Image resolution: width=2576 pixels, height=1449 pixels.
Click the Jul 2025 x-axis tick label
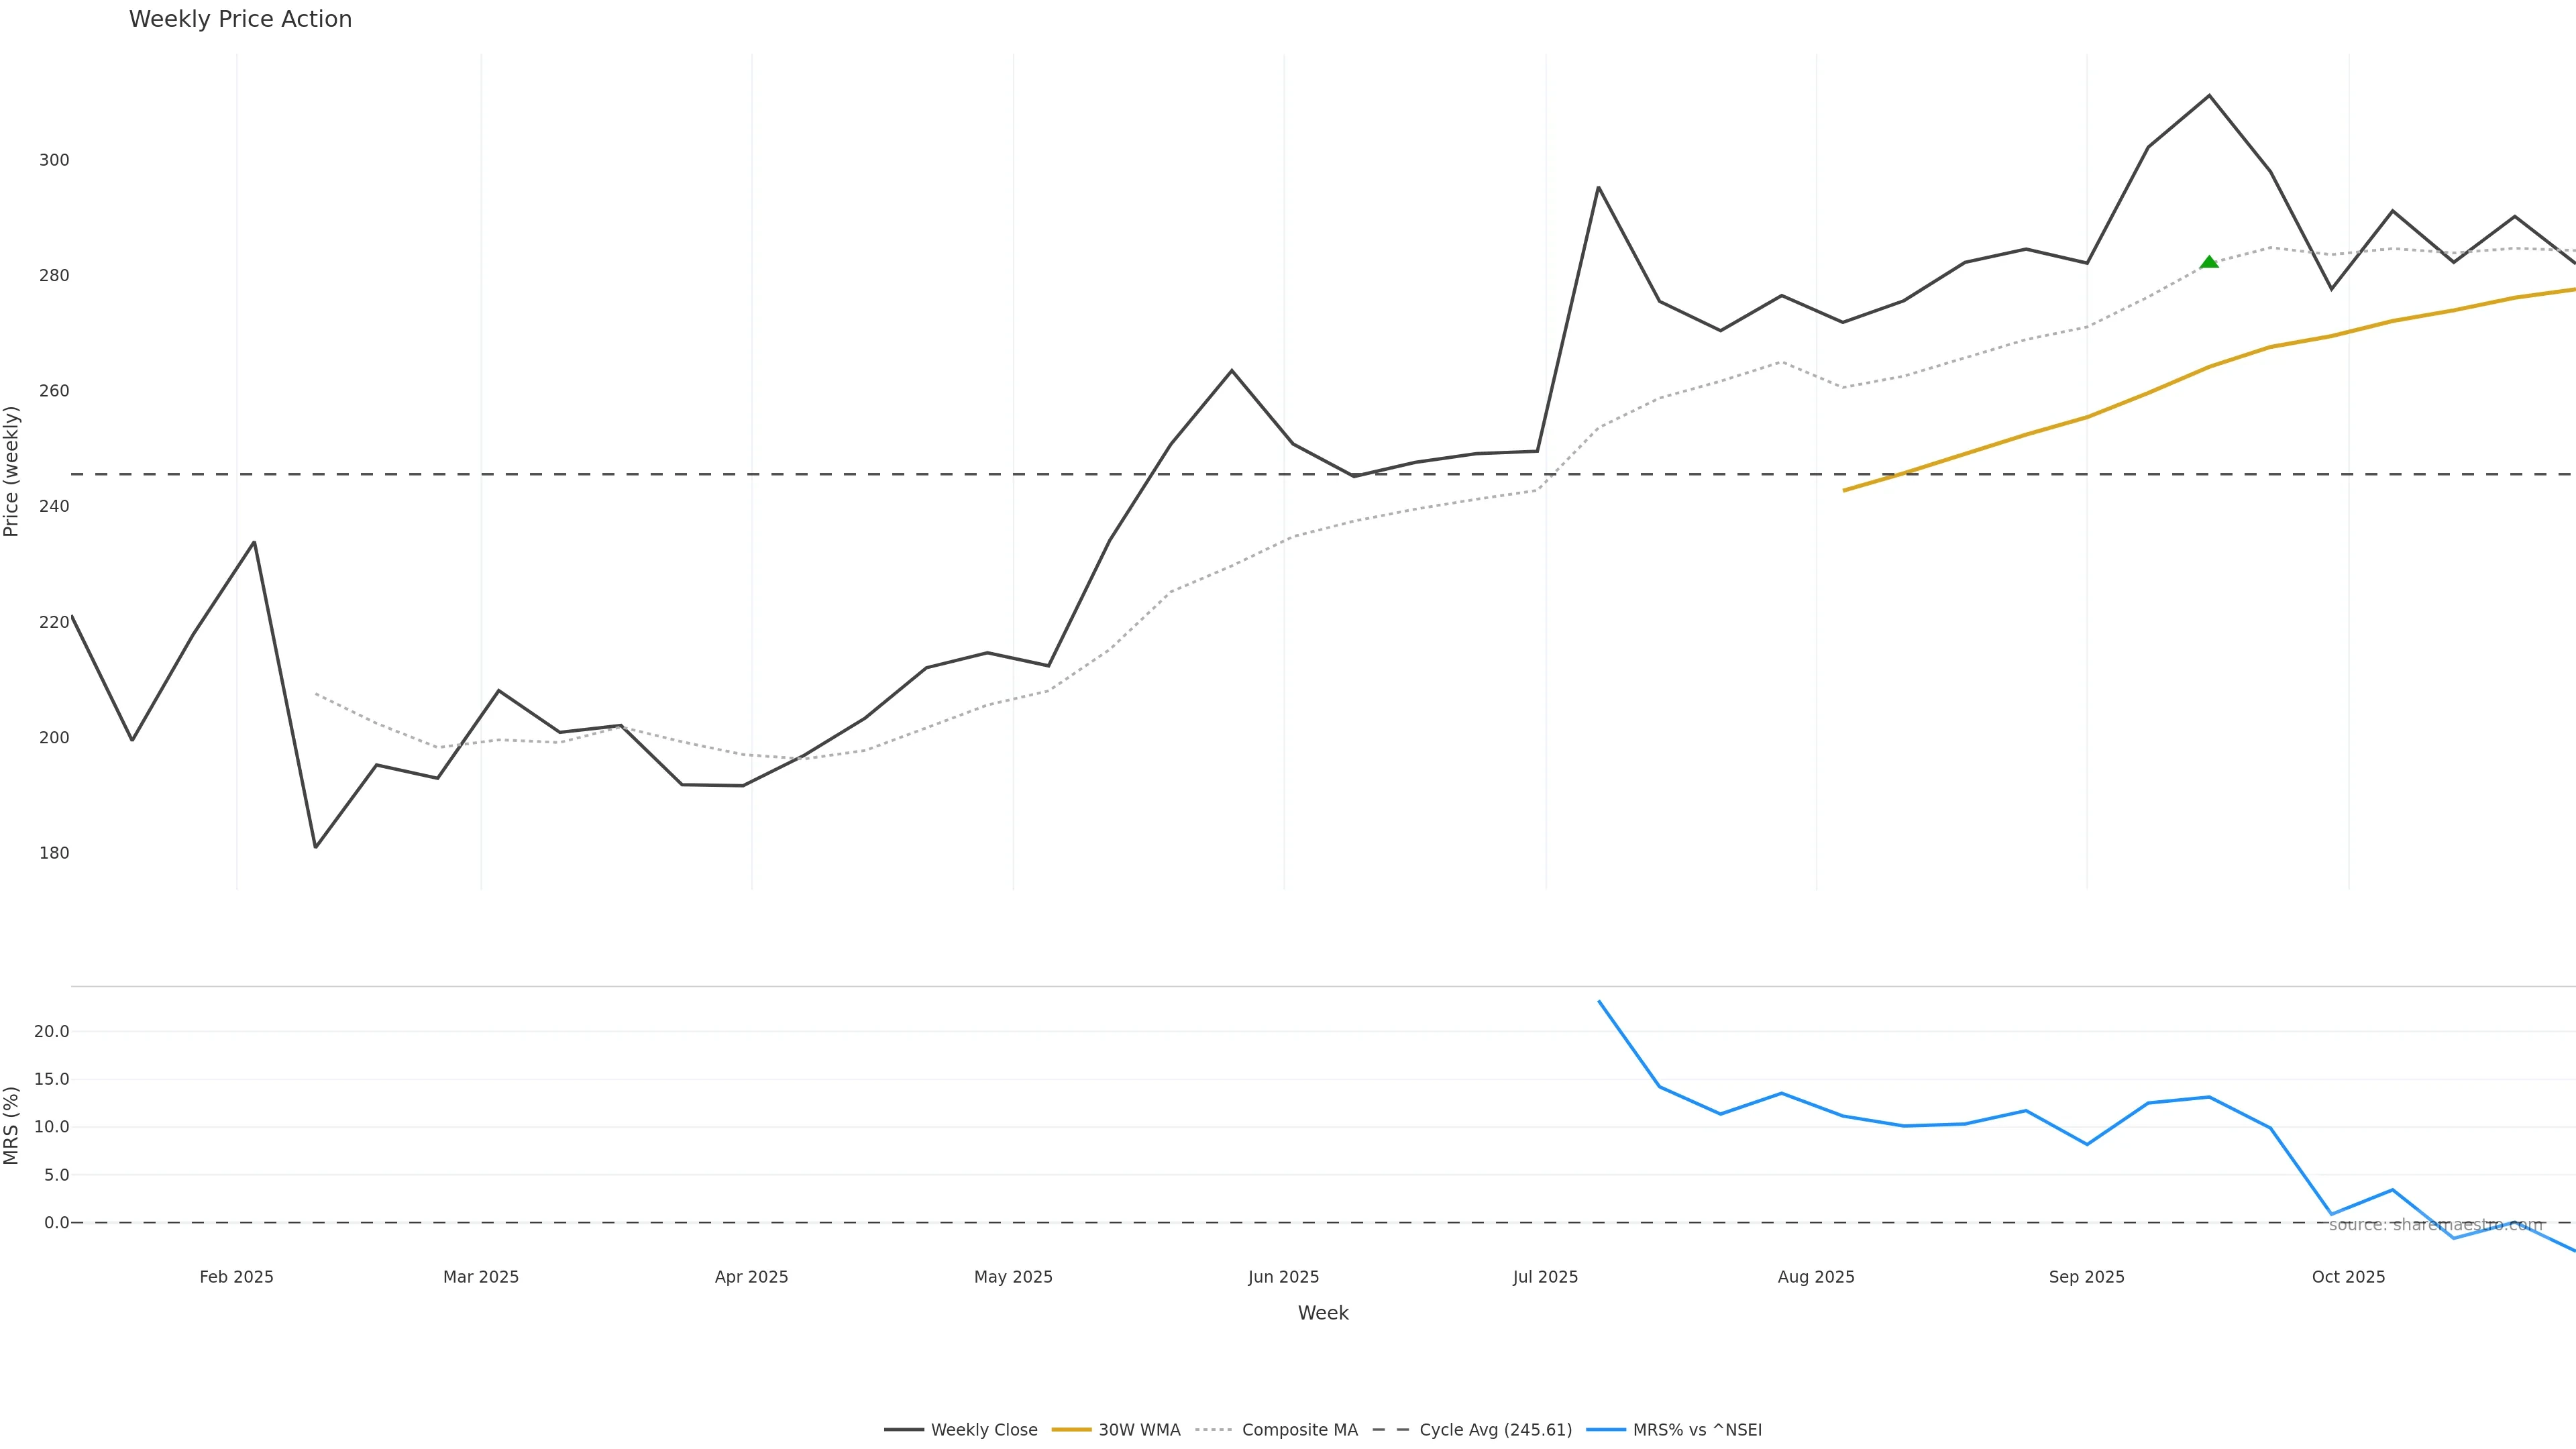1545,1277
